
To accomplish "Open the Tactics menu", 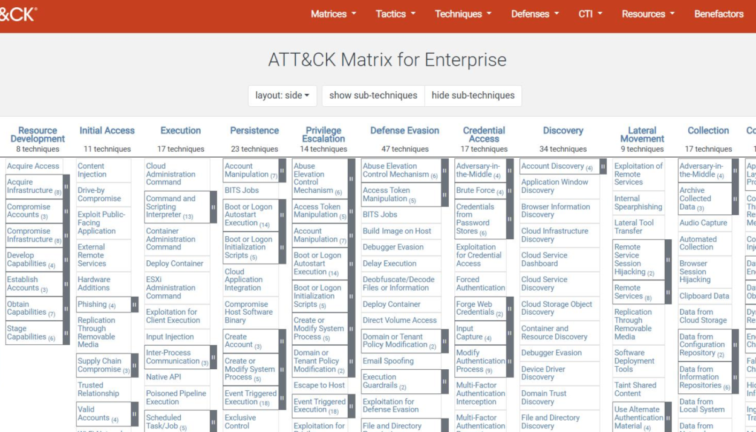I will pyautogui.click(x=396, y=14).
